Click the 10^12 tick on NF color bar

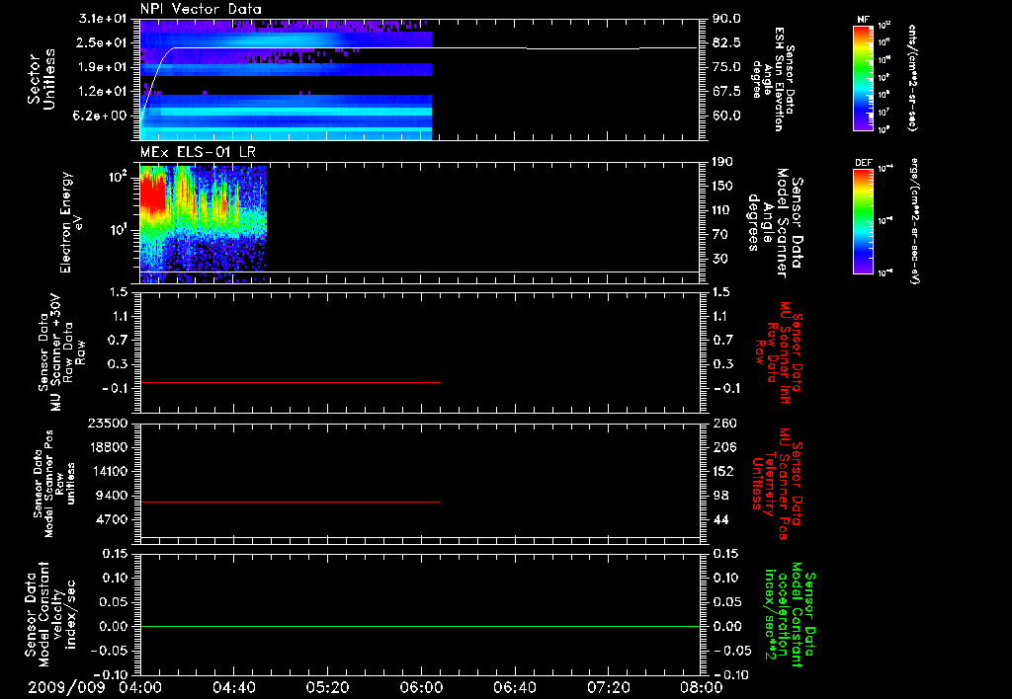885,26
